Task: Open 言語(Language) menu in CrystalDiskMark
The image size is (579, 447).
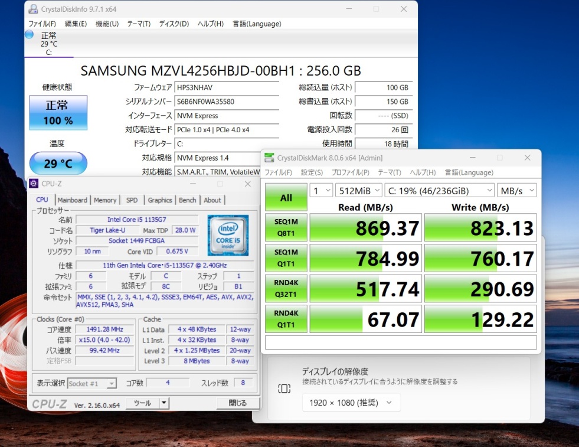Action: coord(469,172)
